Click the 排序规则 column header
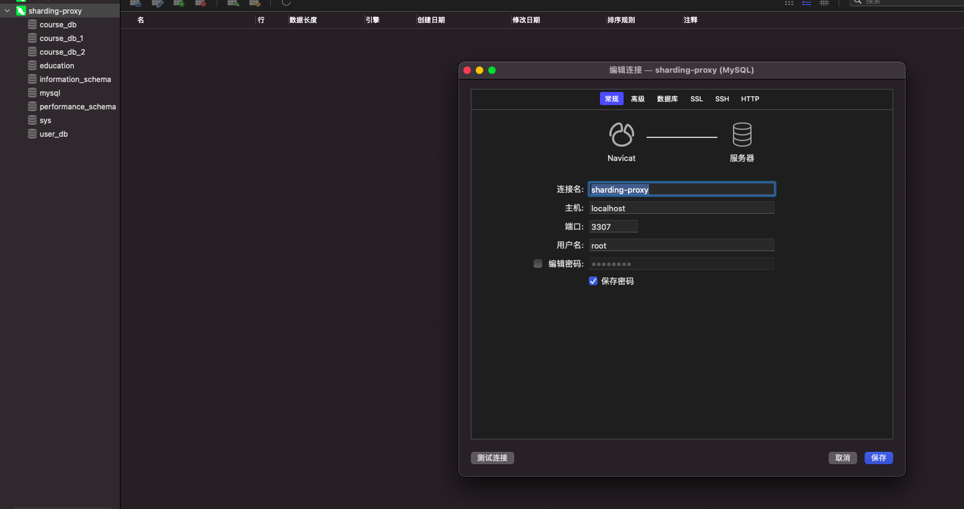This screenshot has height=509, width=964. coord(621,20)
